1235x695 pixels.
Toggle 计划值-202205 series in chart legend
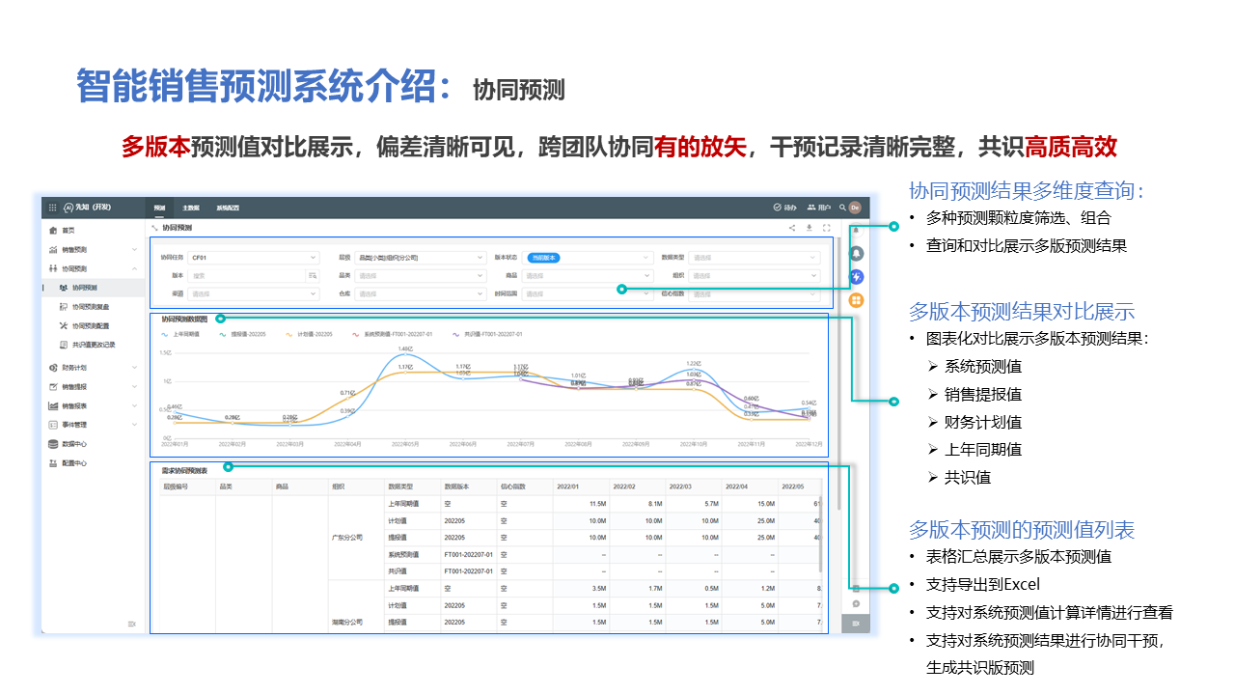point(308,334)
